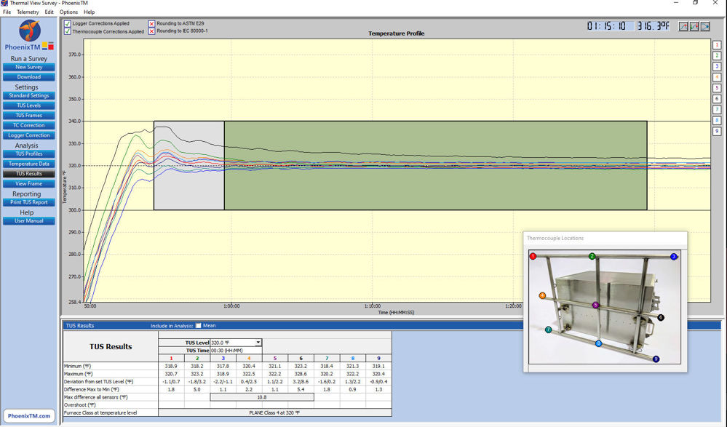Uncheck Logger Corrections Applied checkbox
Image resolution: width=727 pixels, height=427 pixels.
[68, 23]
